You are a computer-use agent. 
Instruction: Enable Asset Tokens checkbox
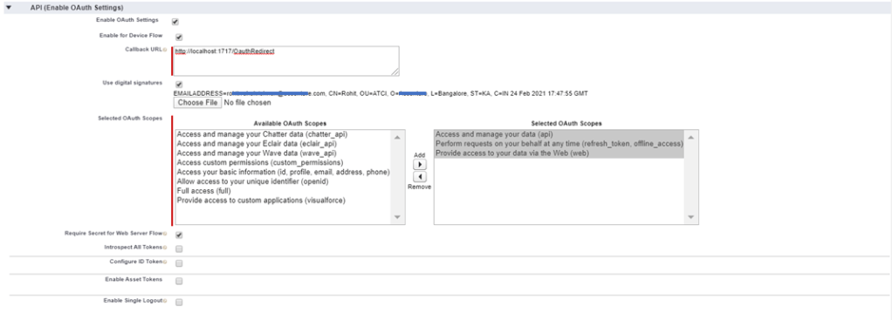[x=179, y=282]
